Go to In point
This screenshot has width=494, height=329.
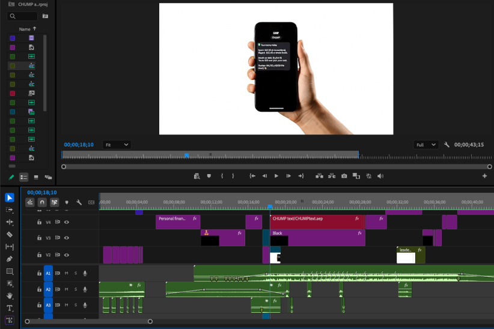pyautogui.click(x=252, y=176)
